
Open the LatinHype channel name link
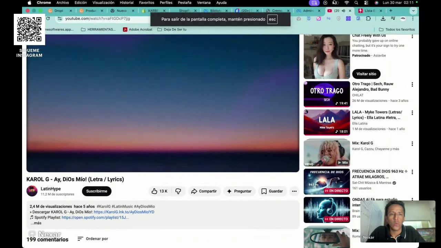(51, 189)
